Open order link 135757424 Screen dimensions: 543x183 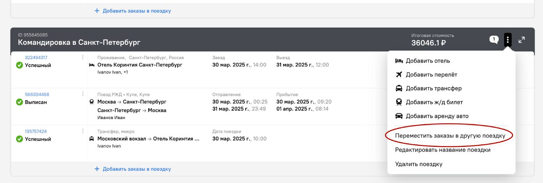click(x=36, y=131)
